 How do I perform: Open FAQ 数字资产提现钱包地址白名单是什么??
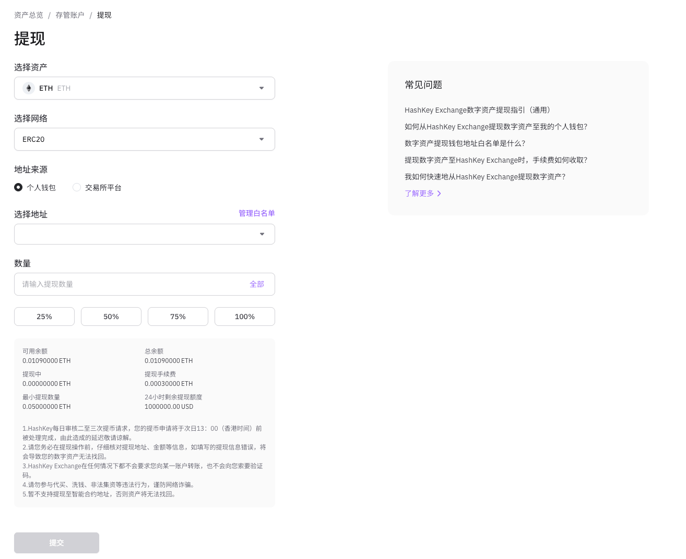[x=465, y=143]
